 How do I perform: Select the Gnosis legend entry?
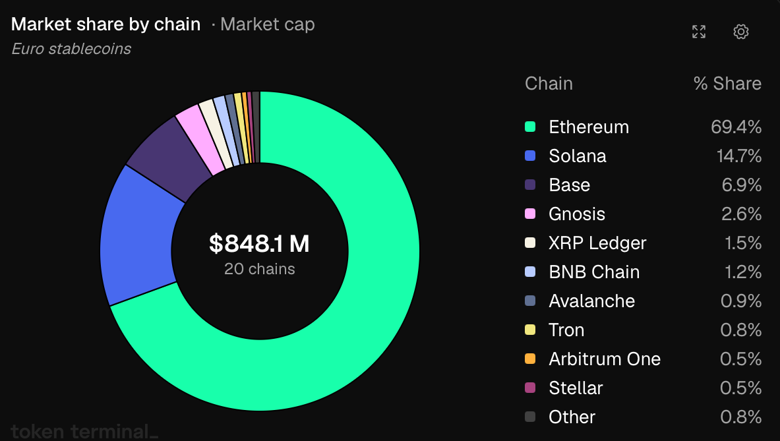pyautogui.click(x=644, y=214)
